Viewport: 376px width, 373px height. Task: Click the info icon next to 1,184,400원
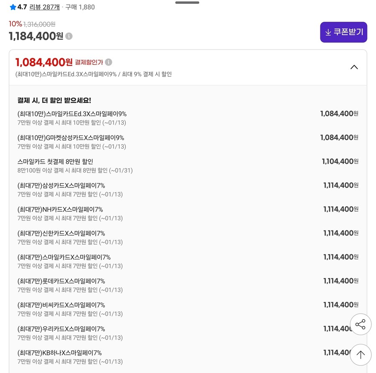point(68,36)
